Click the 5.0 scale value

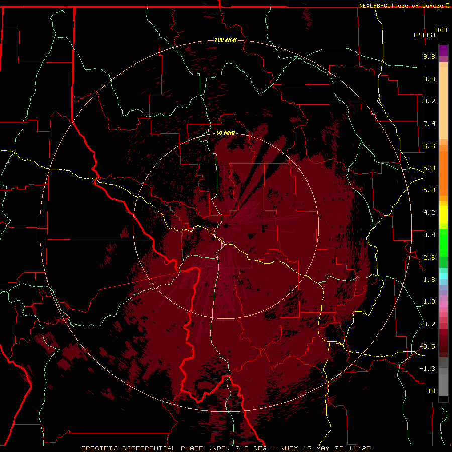click(429, 190)
